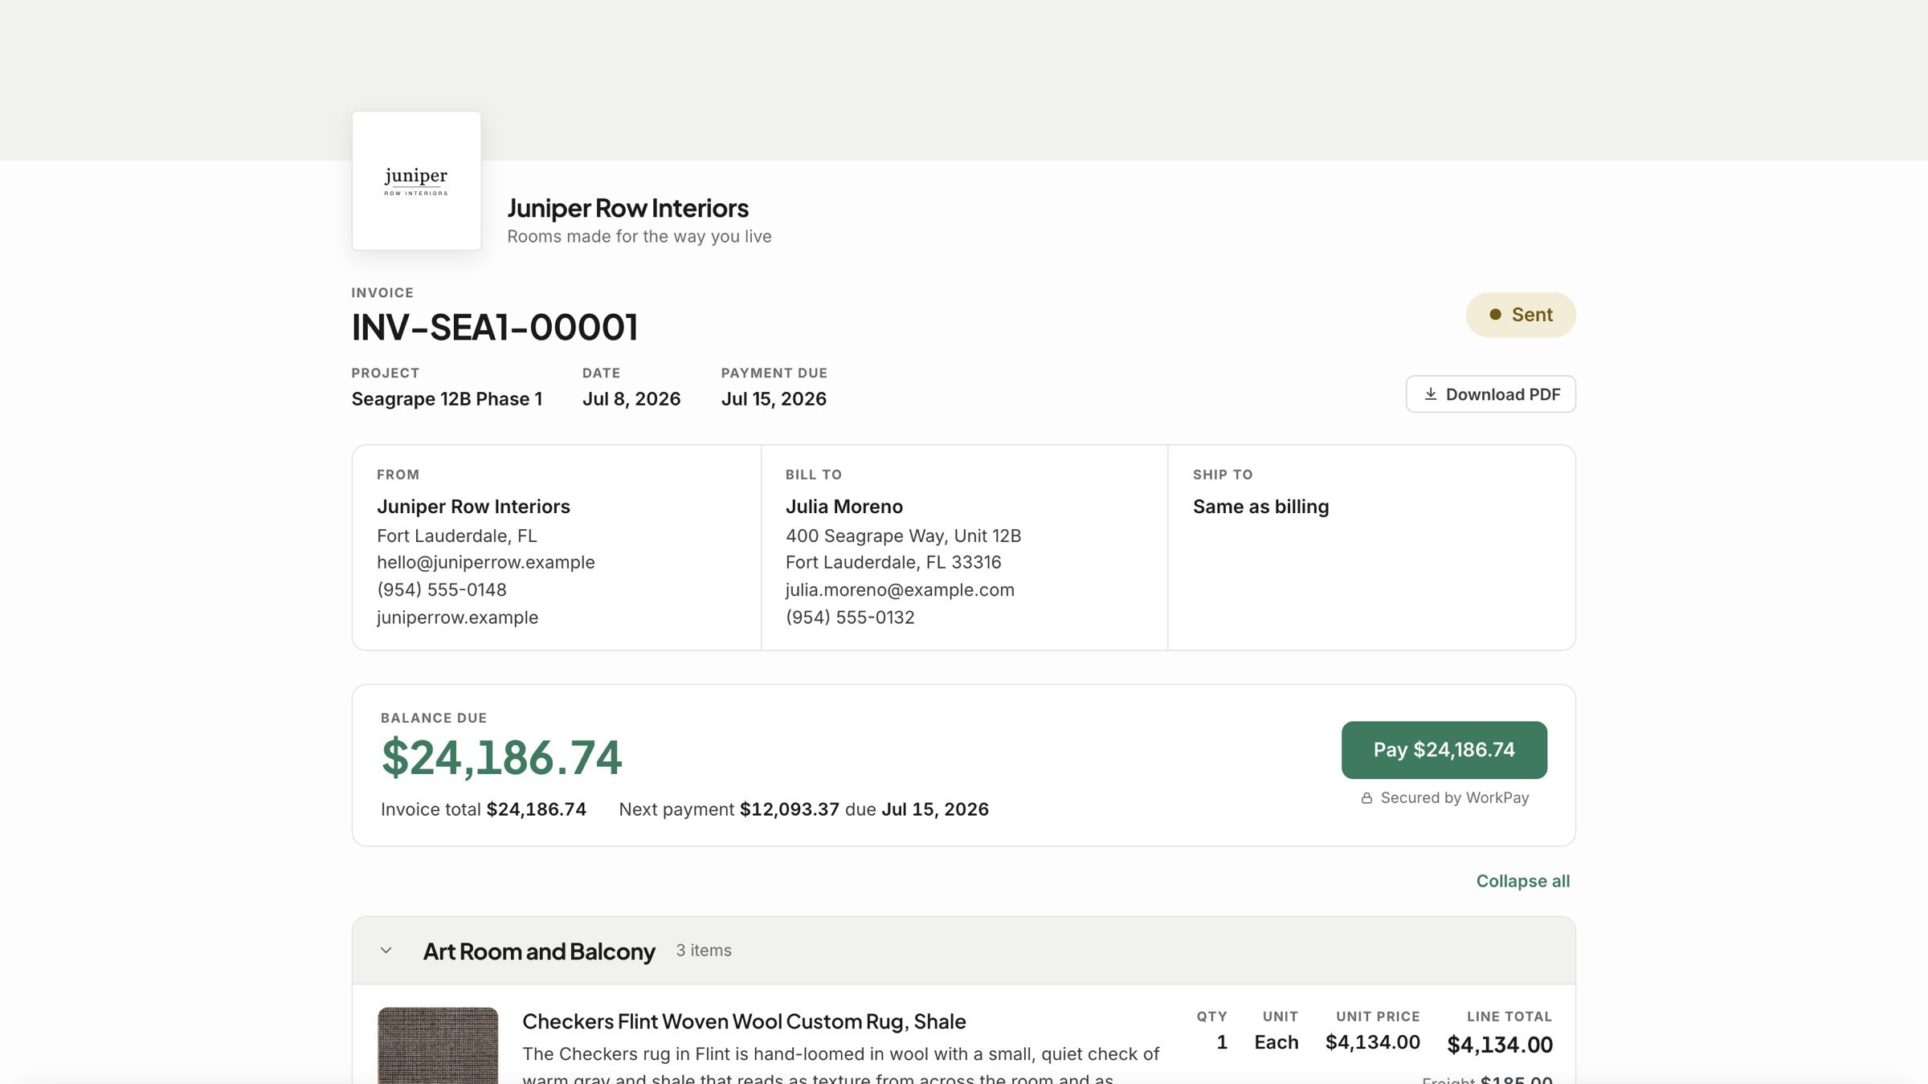The width and height of the screenshot is (1928, 1084).
Task: Click the Juniper Row Interiors logo
Action: (x=416, y=181)
